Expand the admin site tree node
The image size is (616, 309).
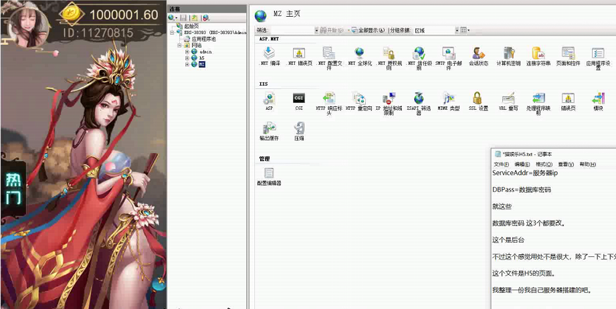click(187, 51)
